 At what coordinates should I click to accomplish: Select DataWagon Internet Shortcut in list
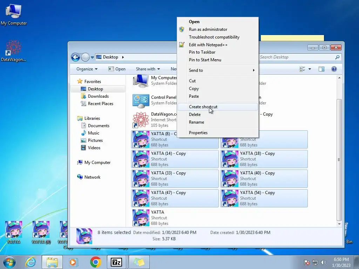155,120
